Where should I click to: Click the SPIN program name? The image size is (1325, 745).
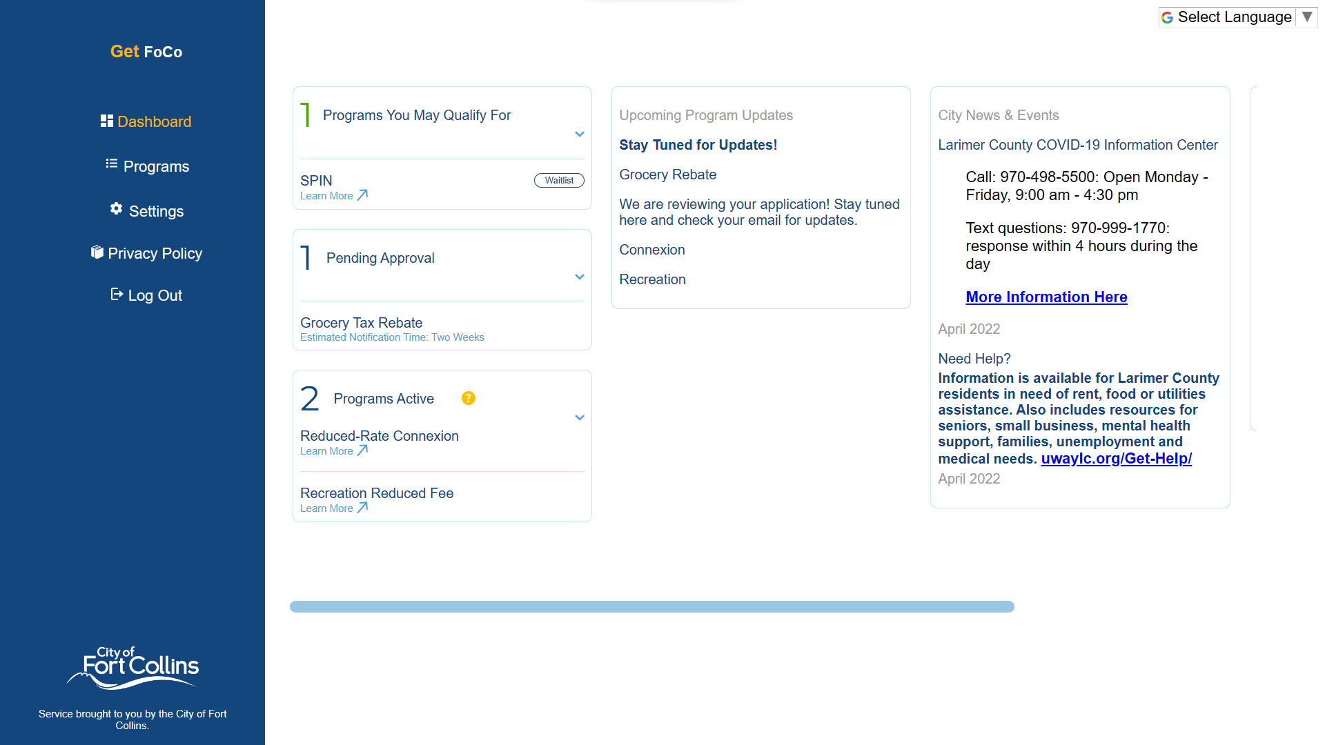point(316,181)
